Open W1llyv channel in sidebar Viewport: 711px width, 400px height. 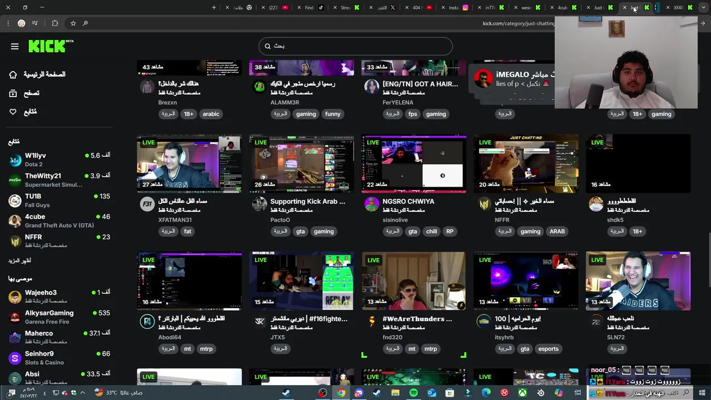59,159
